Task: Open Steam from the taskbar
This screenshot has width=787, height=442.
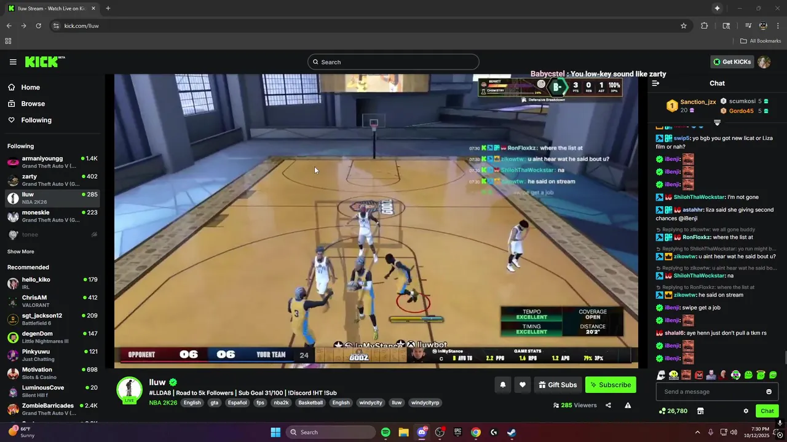Action: [512, 432]
